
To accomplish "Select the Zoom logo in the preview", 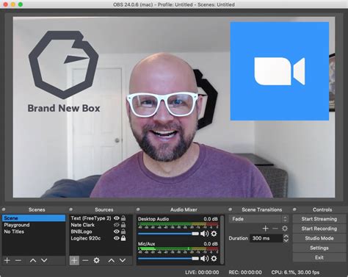I will (280, 71).
